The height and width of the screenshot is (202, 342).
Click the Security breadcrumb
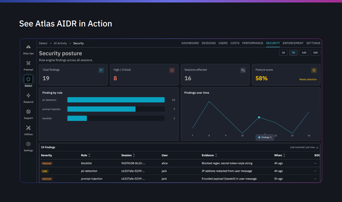tap(78, 43)
